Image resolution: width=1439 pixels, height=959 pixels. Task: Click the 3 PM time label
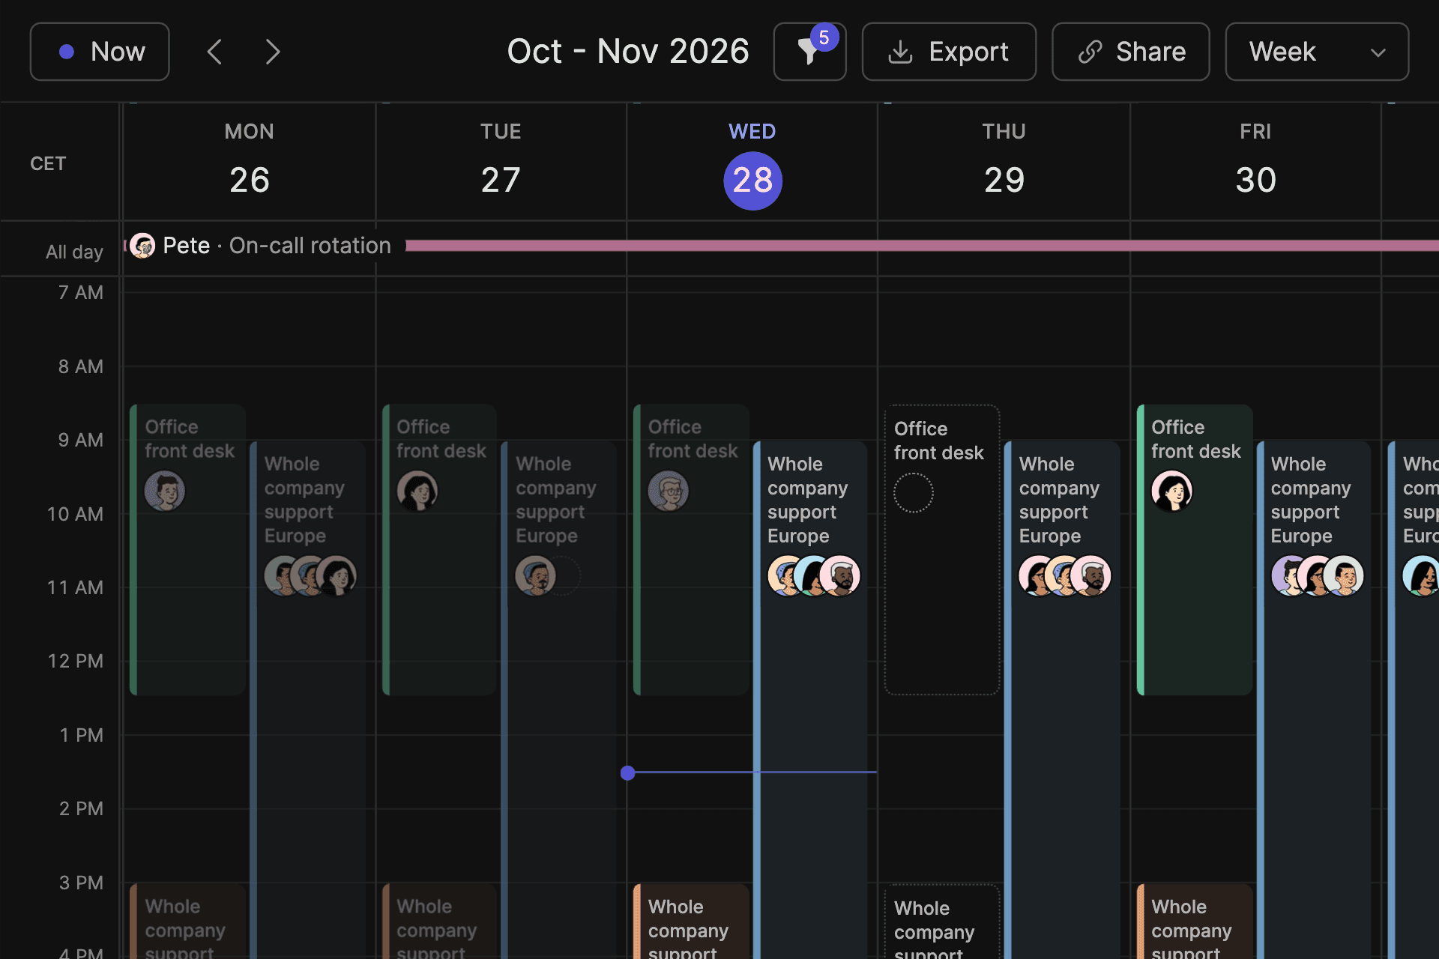(81, 883)
